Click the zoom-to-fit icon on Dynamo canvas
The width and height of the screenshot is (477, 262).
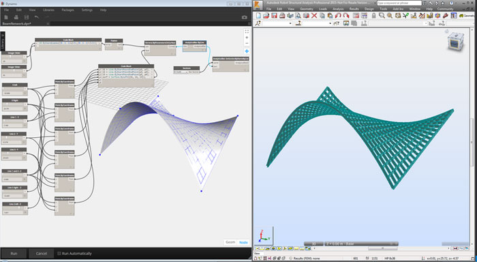[x=247, y=31]
